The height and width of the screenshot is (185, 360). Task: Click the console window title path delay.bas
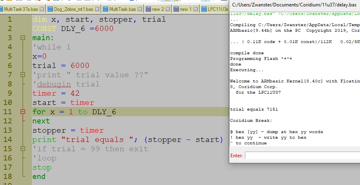pos(294,4)
